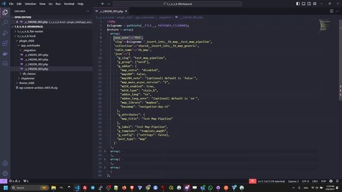
Task: Change end of line via CRLF
Action: click(x=315, y=181)
